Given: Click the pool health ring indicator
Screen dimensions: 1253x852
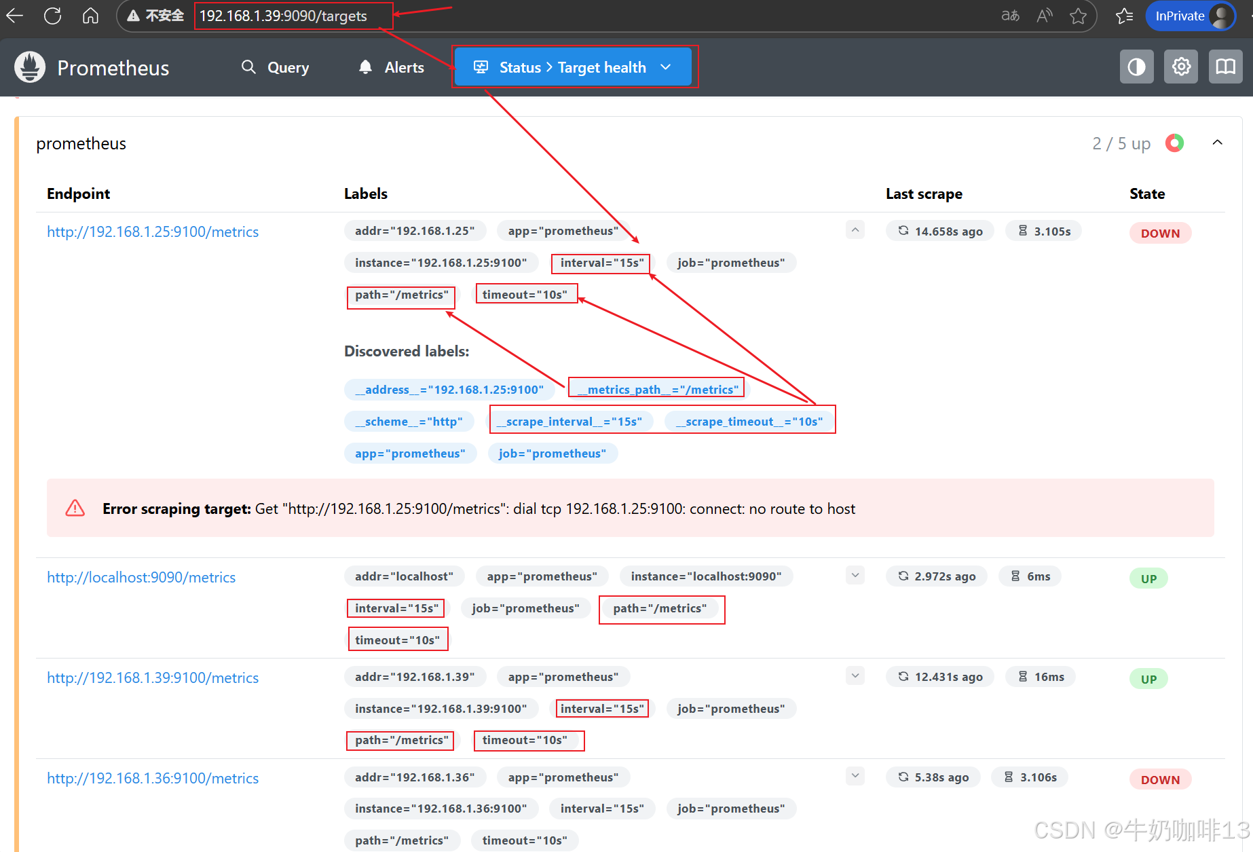Looking at the screenshot, I should point(1174,143).
